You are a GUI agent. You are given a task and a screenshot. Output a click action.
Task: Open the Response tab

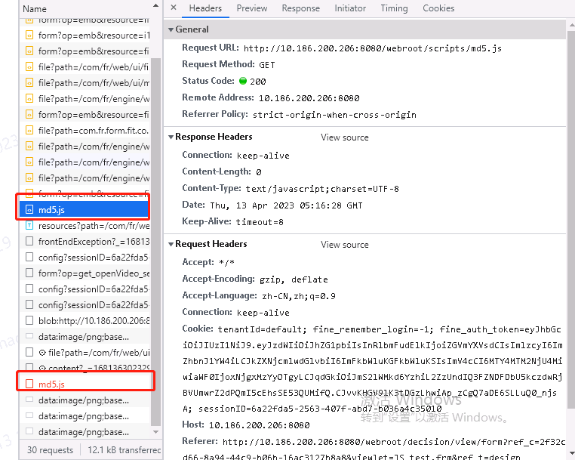pos(300,8)
